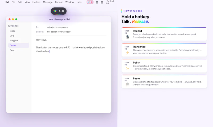This screenshot has width=213, height=127.
Task: Click the rainbow heart icon in recording pill
Action: (x=55, y=11)
